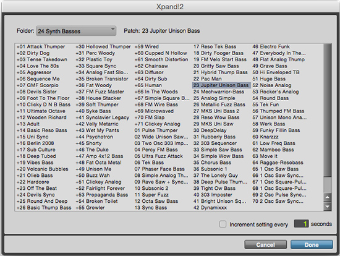Pick +23 Off The Beat
Viewport: 340px width, 256px height.
(x=37, y=189)
